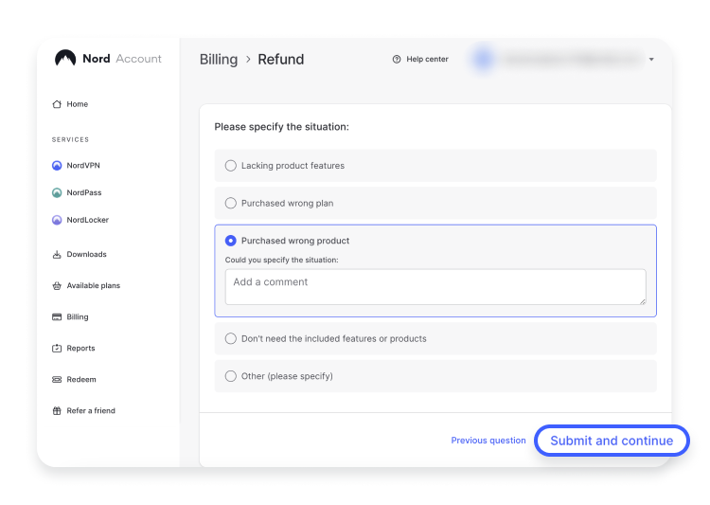Select the Other (please specify) radio button
This screenshot has width=710, height=505.
[x=231, y=376]
